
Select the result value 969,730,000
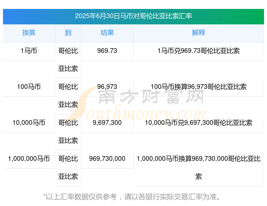[107, 159]
